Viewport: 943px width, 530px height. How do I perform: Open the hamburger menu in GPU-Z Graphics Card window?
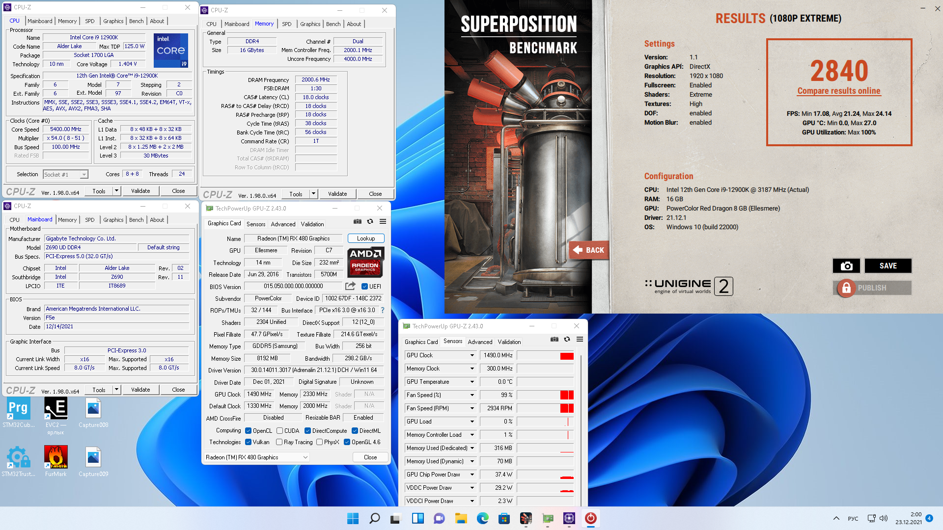(x=383, y=222)
